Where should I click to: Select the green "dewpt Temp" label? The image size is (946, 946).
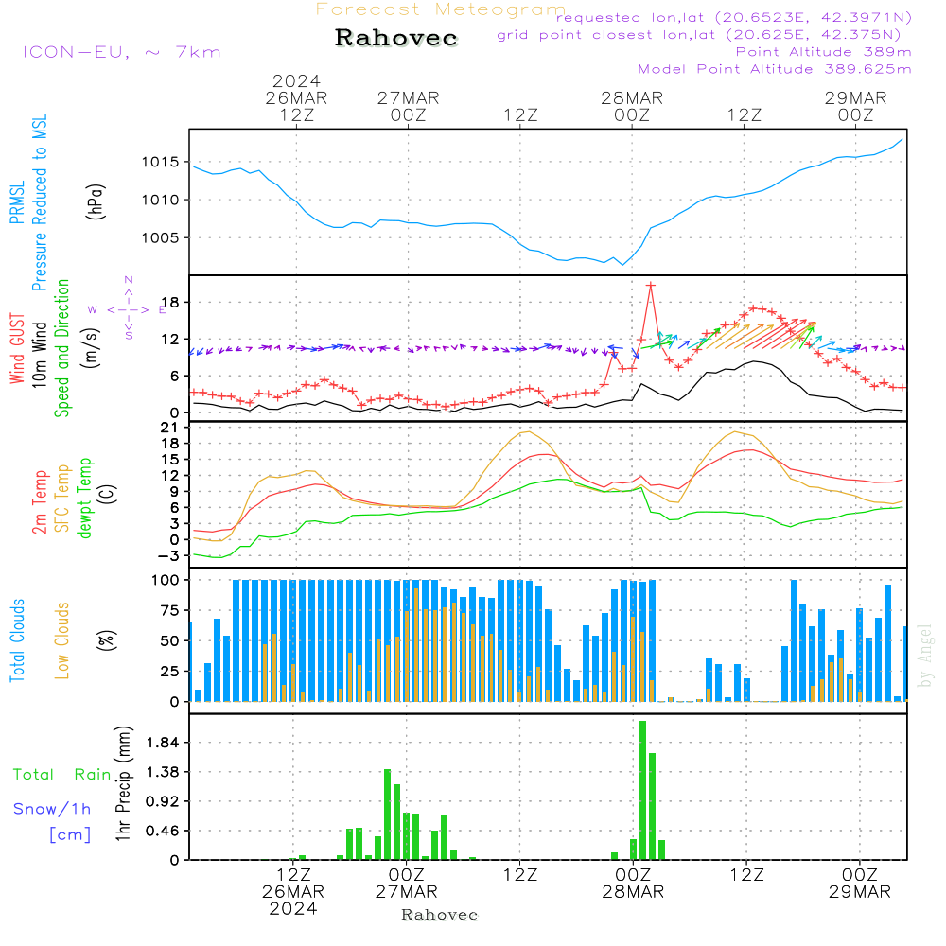(84, 499)
